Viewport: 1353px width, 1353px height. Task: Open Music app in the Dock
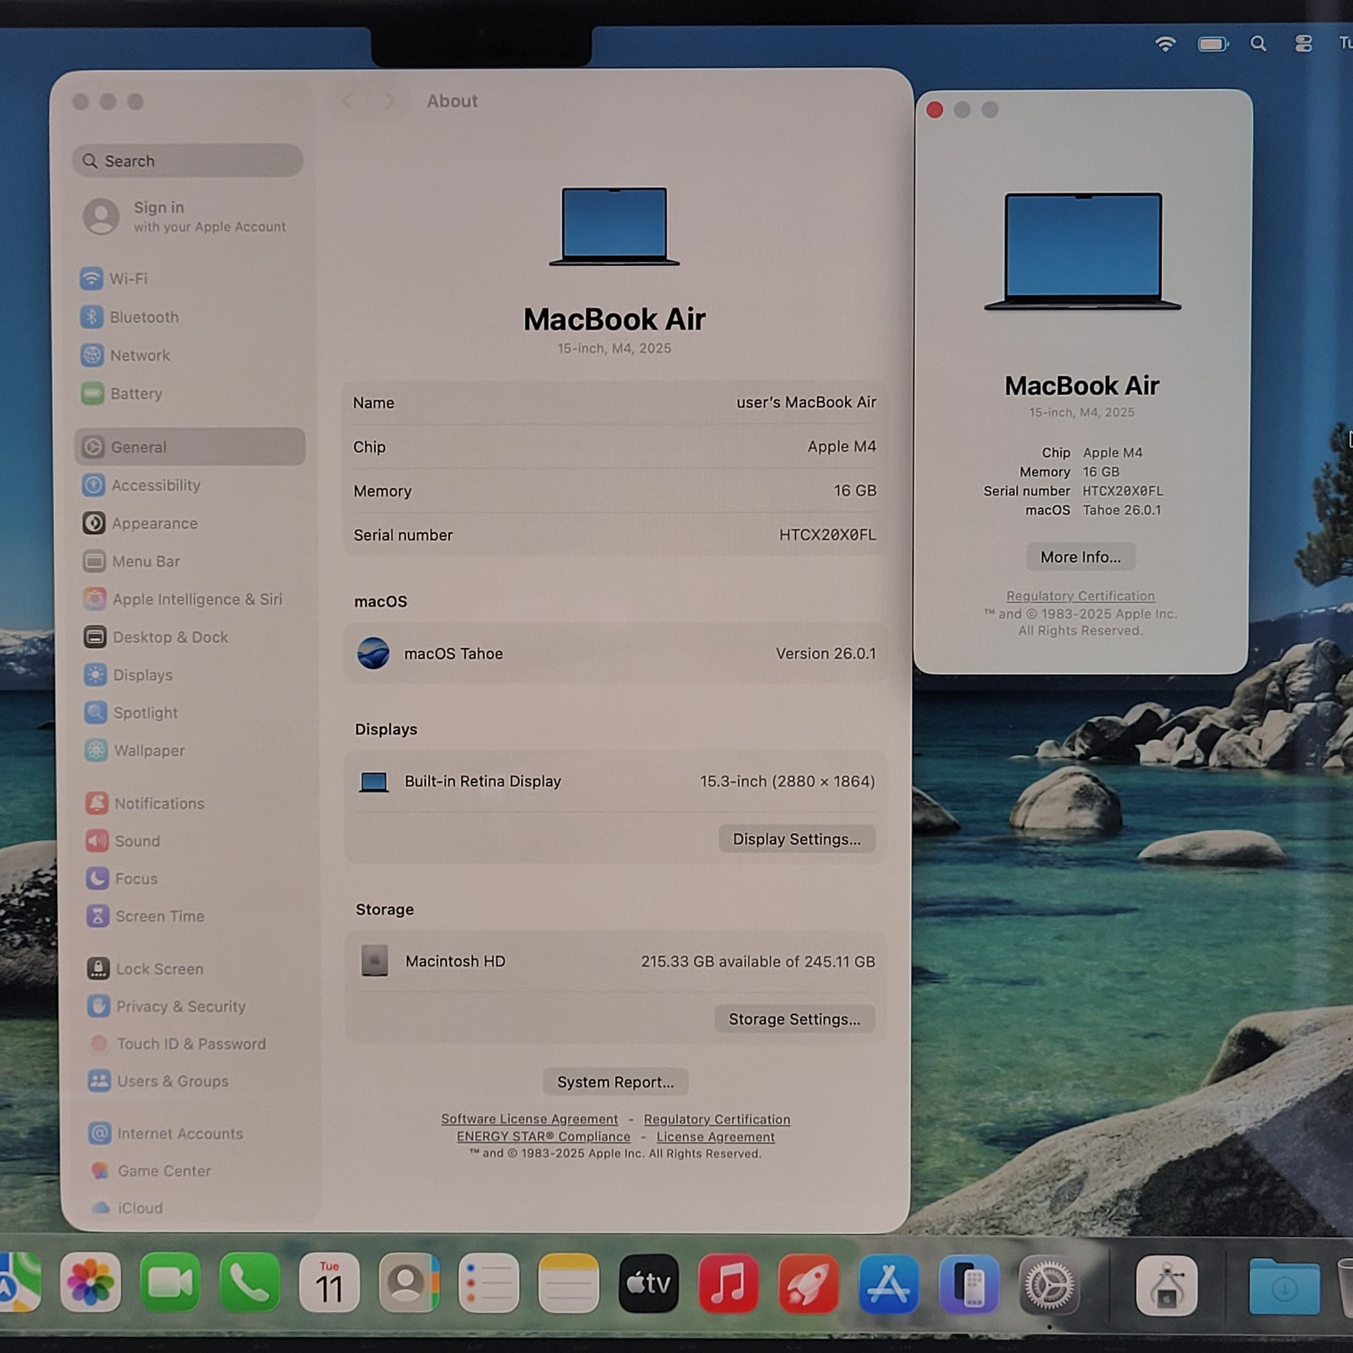coord(729,1283)
